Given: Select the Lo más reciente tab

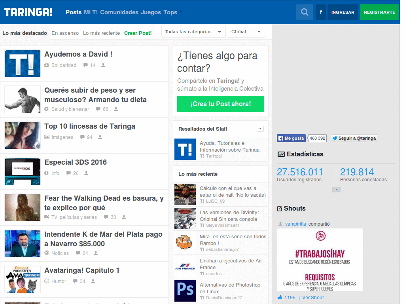Looking at the screenshot, I should click(101, 33).
